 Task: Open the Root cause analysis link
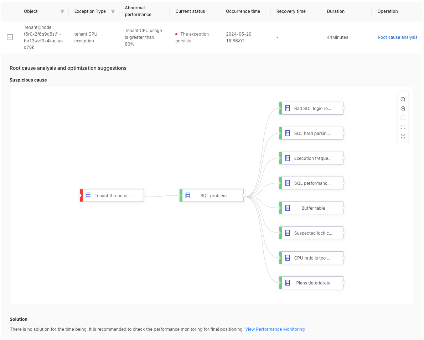pos(397,37)
